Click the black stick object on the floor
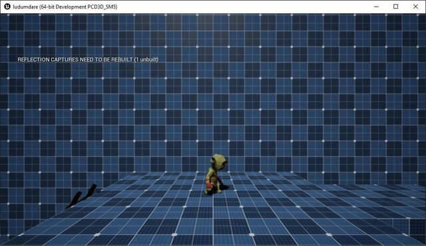 point(81,196)
